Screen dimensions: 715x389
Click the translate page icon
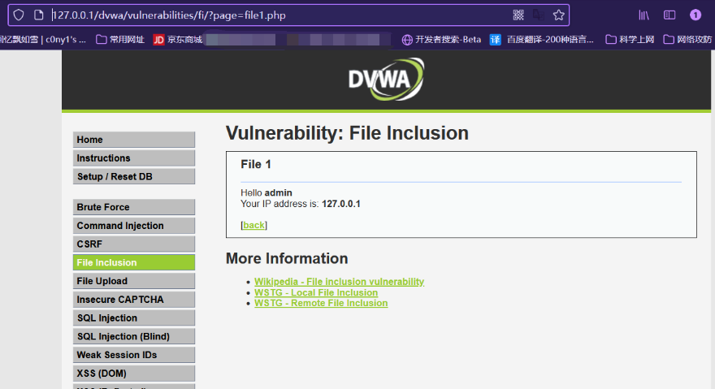tap(539, 15)
